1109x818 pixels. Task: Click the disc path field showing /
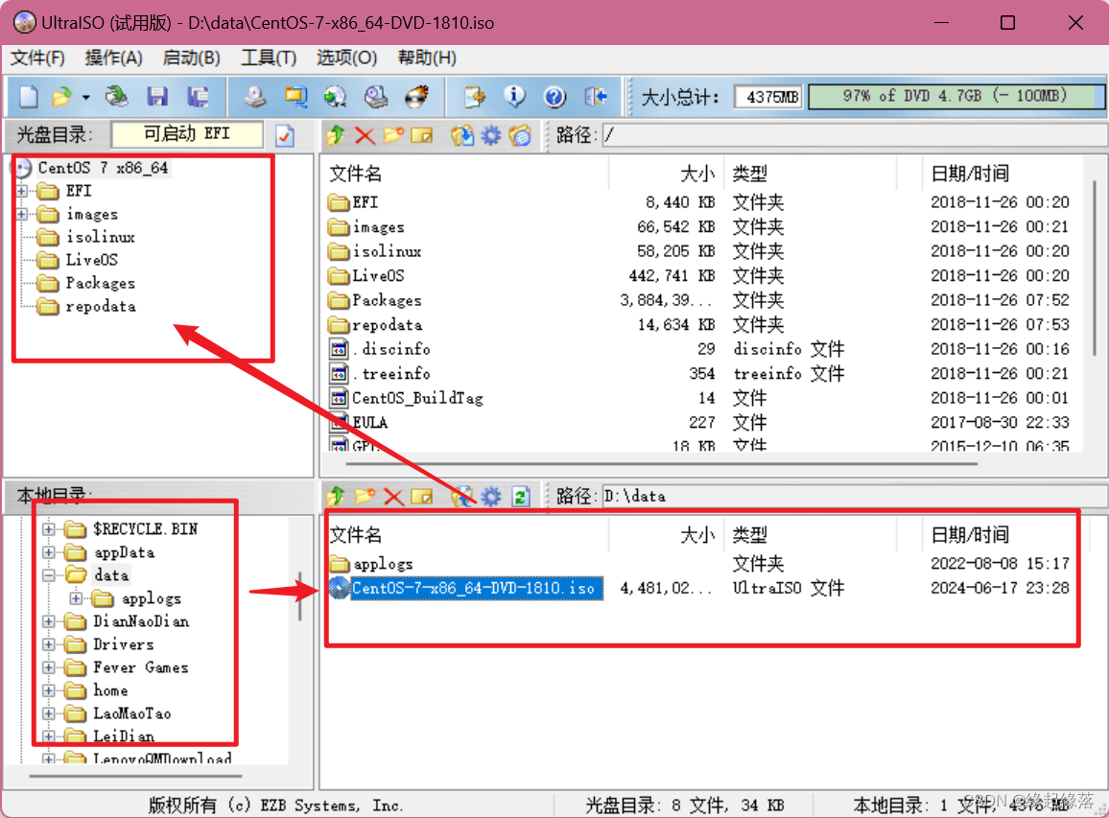pos(855,135)
